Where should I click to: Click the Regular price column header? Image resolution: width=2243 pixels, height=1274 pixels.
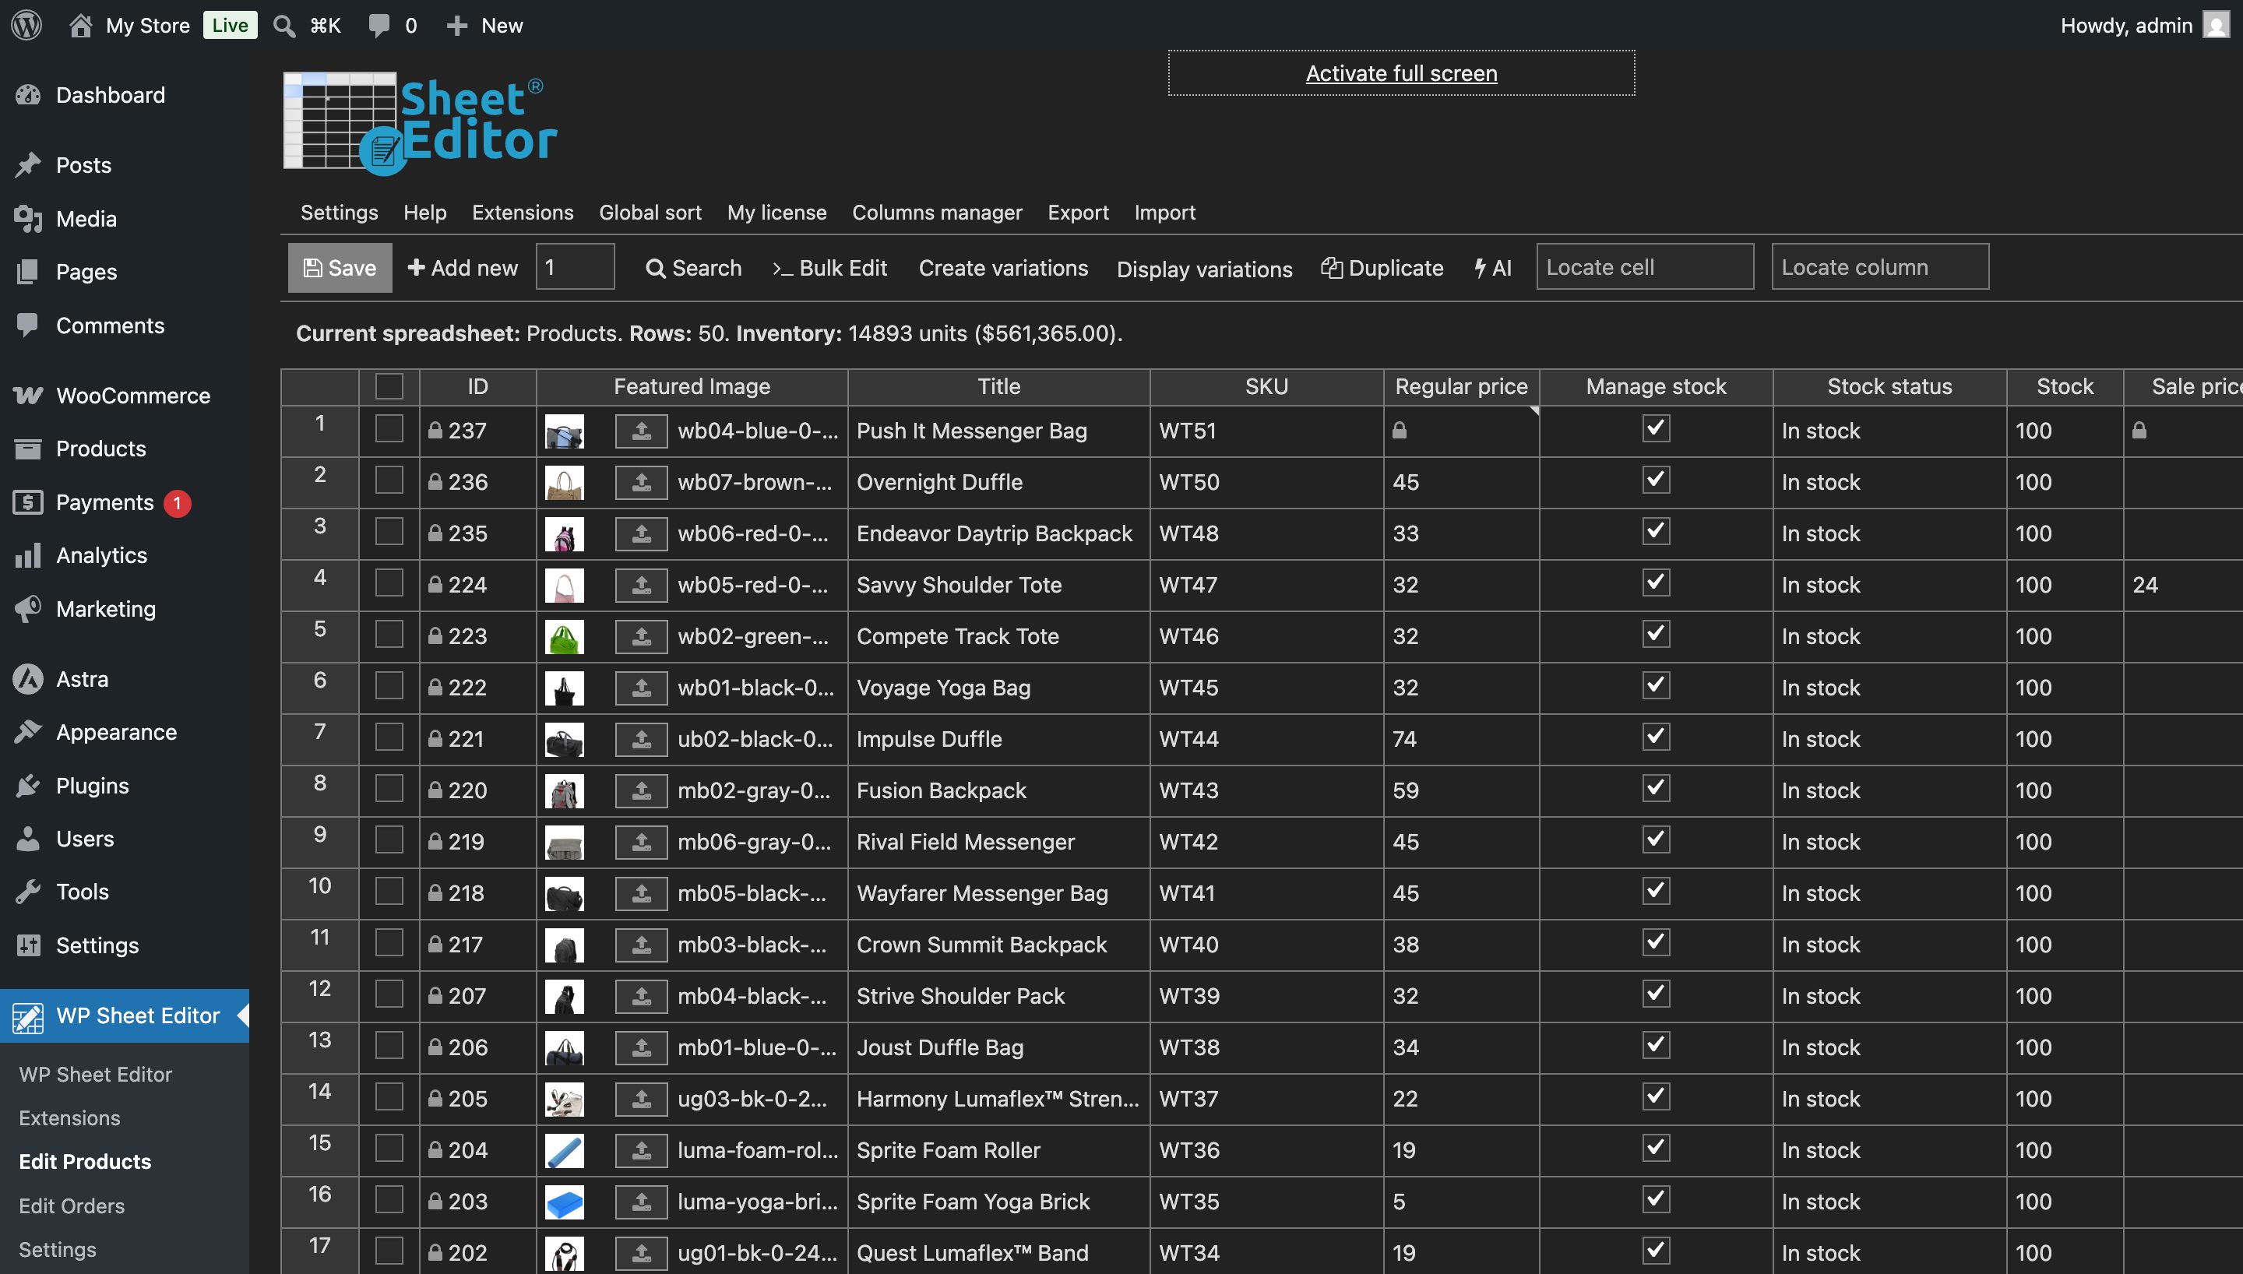coord(1461,386)
